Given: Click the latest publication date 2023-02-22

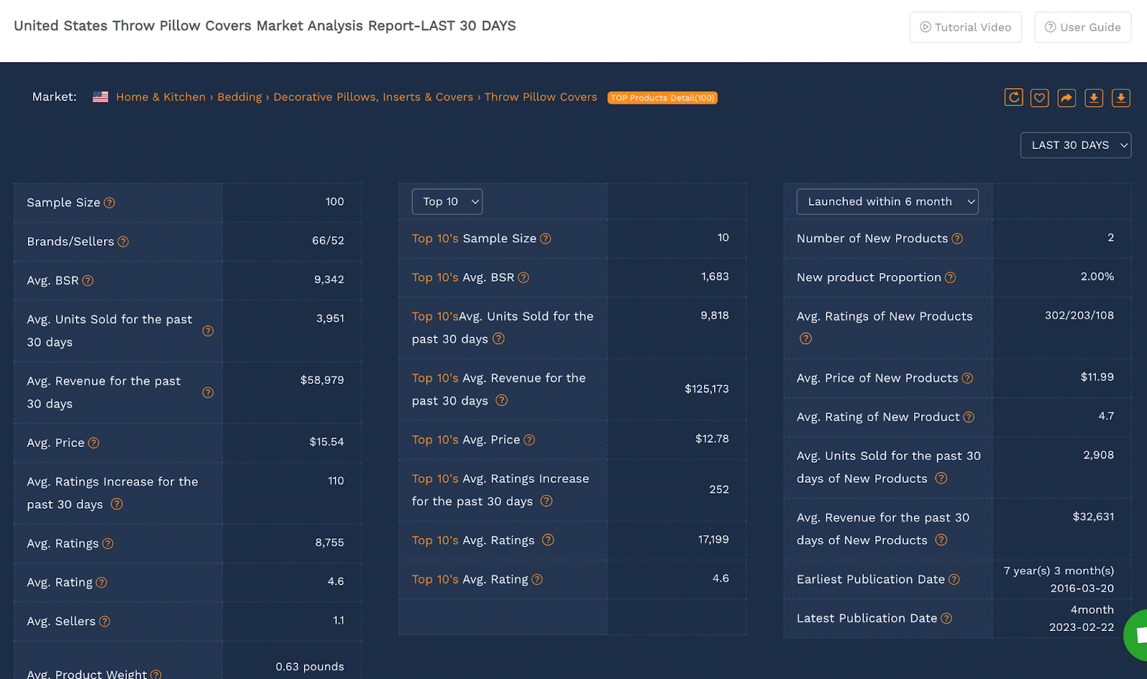Looking at the screenshot, I should (x=1082, y=627).
